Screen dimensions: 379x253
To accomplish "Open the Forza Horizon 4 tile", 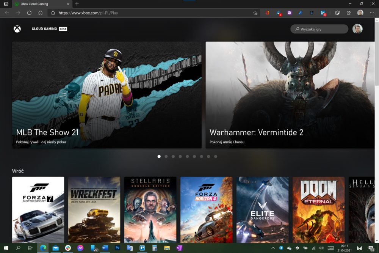I will point(207,210).
